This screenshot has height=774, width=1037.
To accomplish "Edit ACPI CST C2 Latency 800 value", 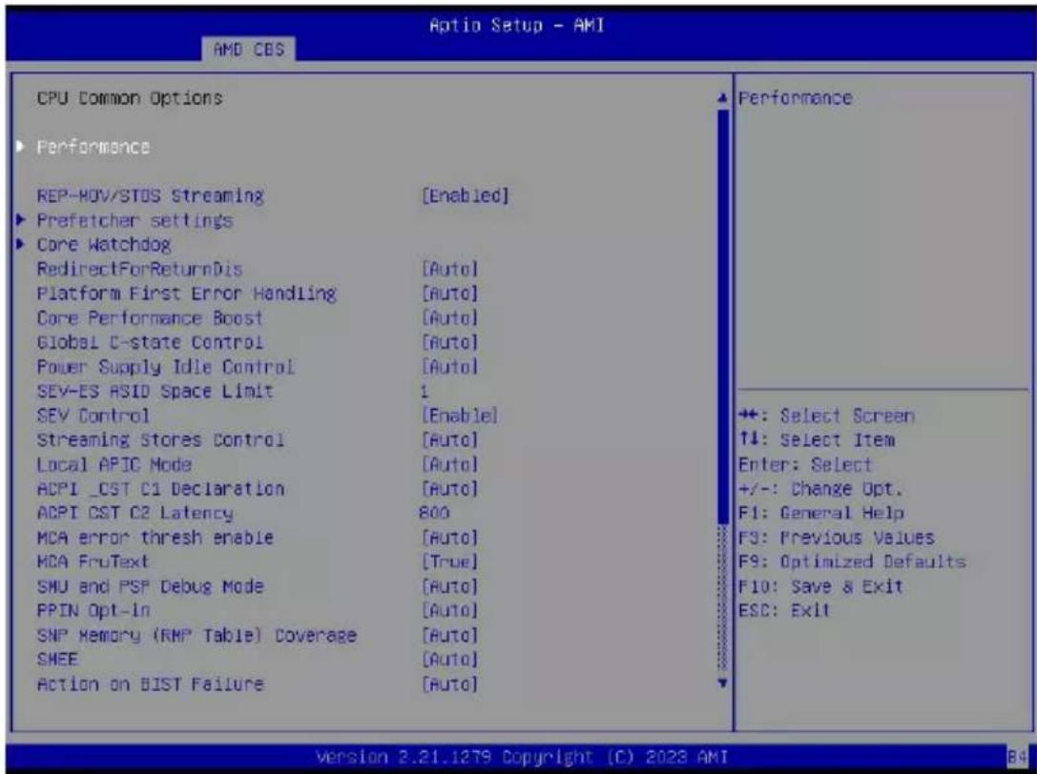I will [x=434, y=513].
